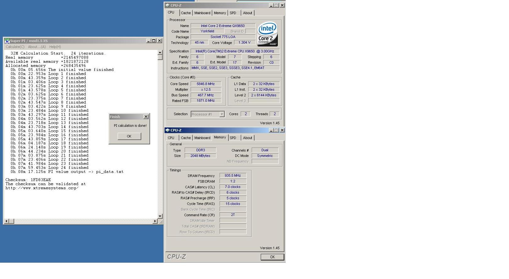Click the Technology 45 nm field
This screenshot has width=509, height=279.
(199, 42)
